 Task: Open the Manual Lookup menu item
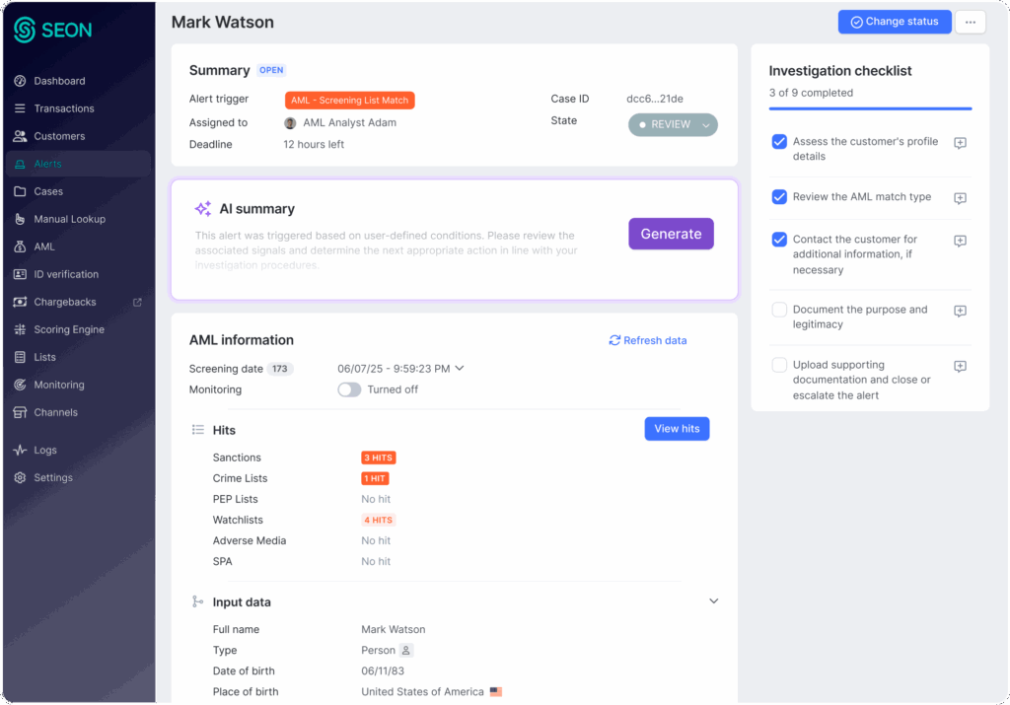coord(69,219)
